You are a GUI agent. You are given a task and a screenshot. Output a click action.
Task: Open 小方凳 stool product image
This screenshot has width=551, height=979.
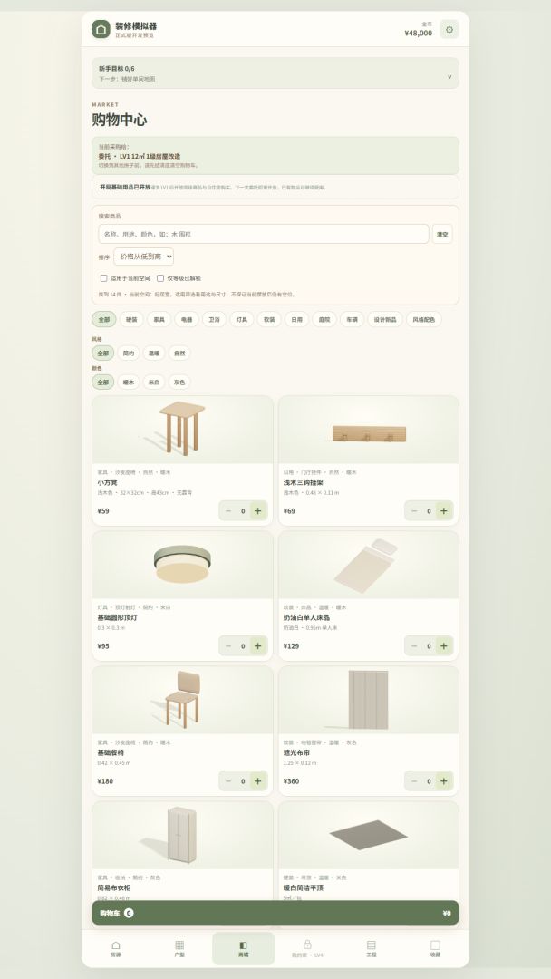click(x=182, y=430)
